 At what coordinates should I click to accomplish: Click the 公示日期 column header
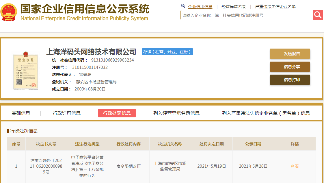(253, 144)
